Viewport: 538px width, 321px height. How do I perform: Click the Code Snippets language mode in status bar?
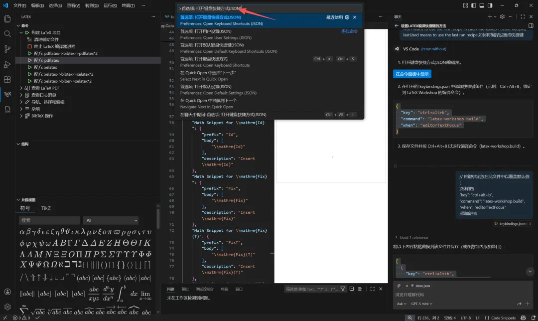point(503,318)
